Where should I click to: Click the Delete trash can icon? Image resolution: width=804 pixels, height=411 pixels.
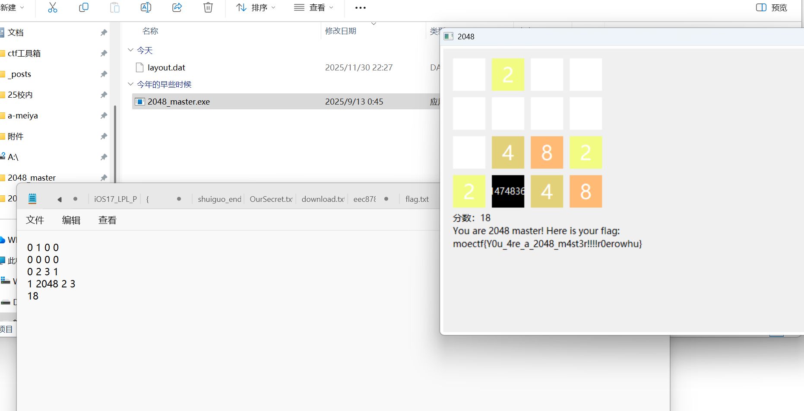coord(208,8)
